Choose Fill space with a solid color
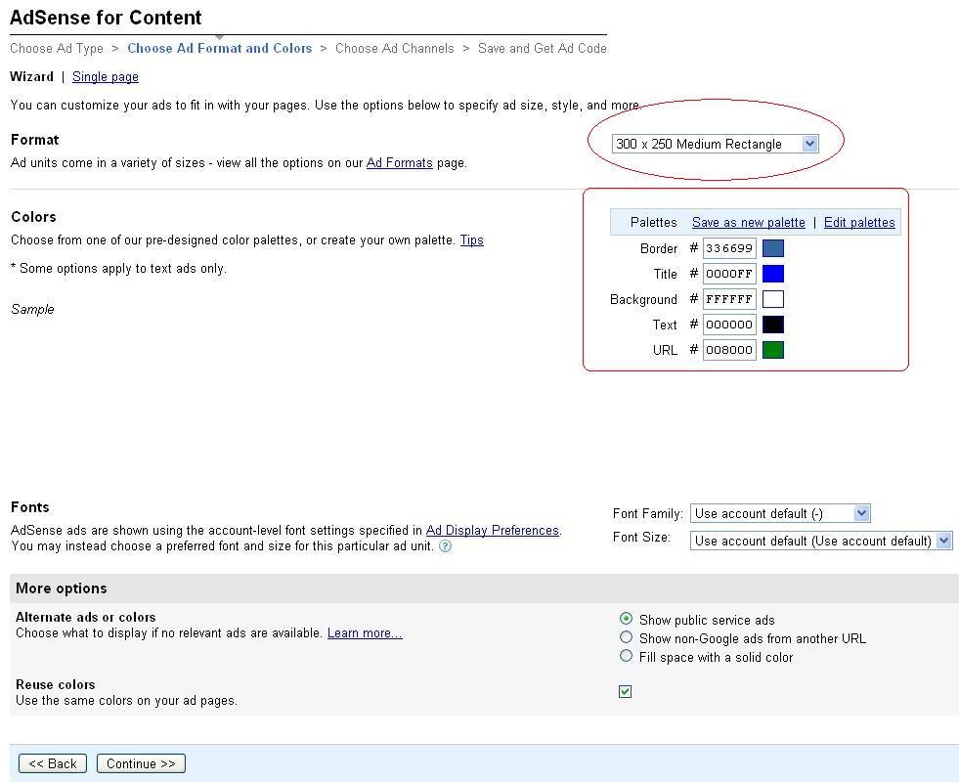The height and width of the screenshot is (782, 959). [x=626, y=656]
